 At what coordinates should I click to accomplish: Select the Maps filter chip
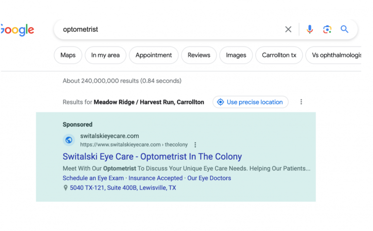[x=68, y=55]
